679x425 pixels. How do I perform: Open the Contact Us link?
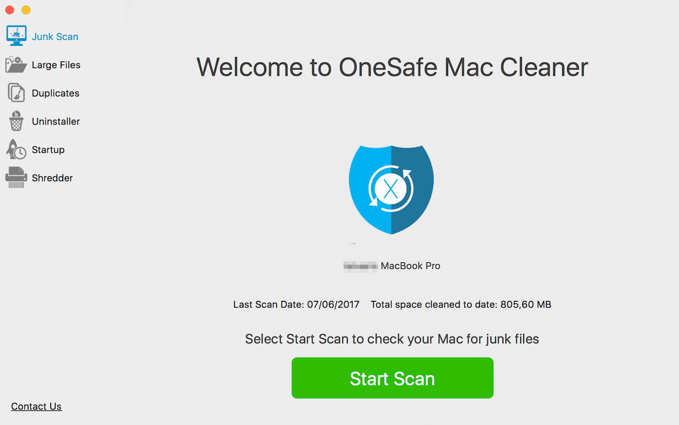point(36,406)
